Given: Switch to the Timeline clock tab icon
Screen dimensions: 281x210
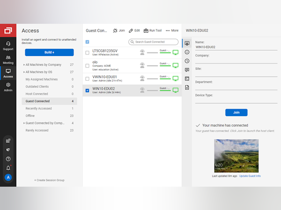Looking at the screenshot, I should [x=187, y=61].
